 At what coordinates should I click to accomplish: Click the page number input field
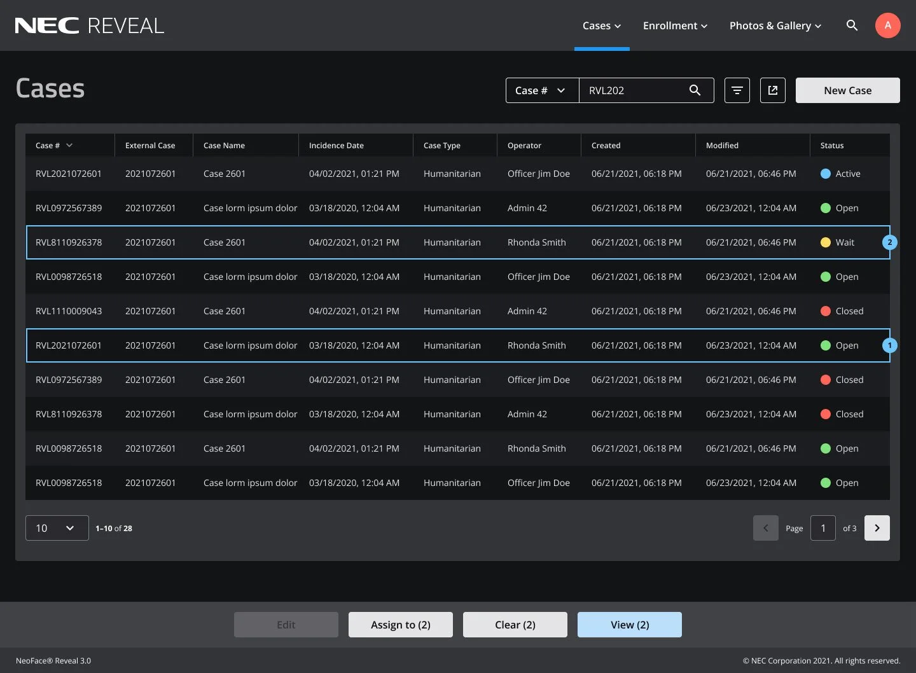pos(823,528)
